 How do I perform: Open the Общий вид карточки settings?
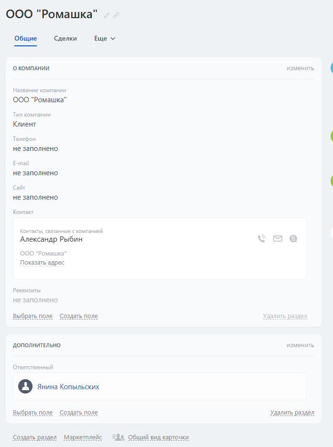[x=158, y=437]
